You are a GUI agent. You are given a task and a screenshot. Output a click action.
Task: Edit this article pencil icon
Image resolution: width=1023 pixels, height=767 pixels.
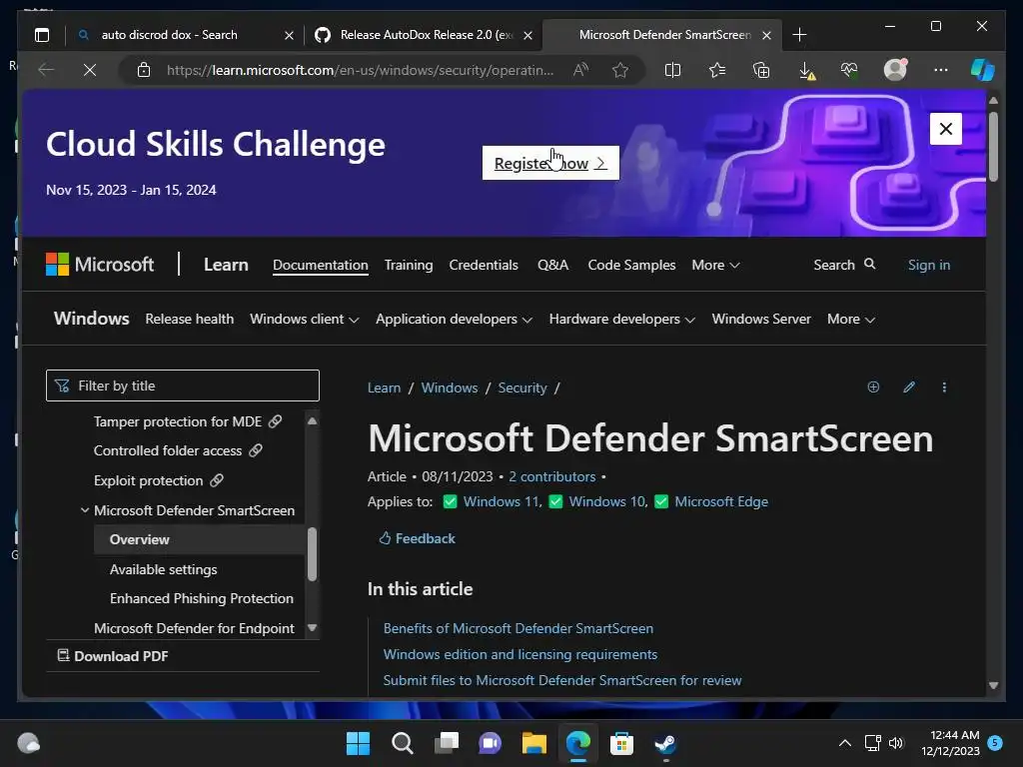(909, 387)
